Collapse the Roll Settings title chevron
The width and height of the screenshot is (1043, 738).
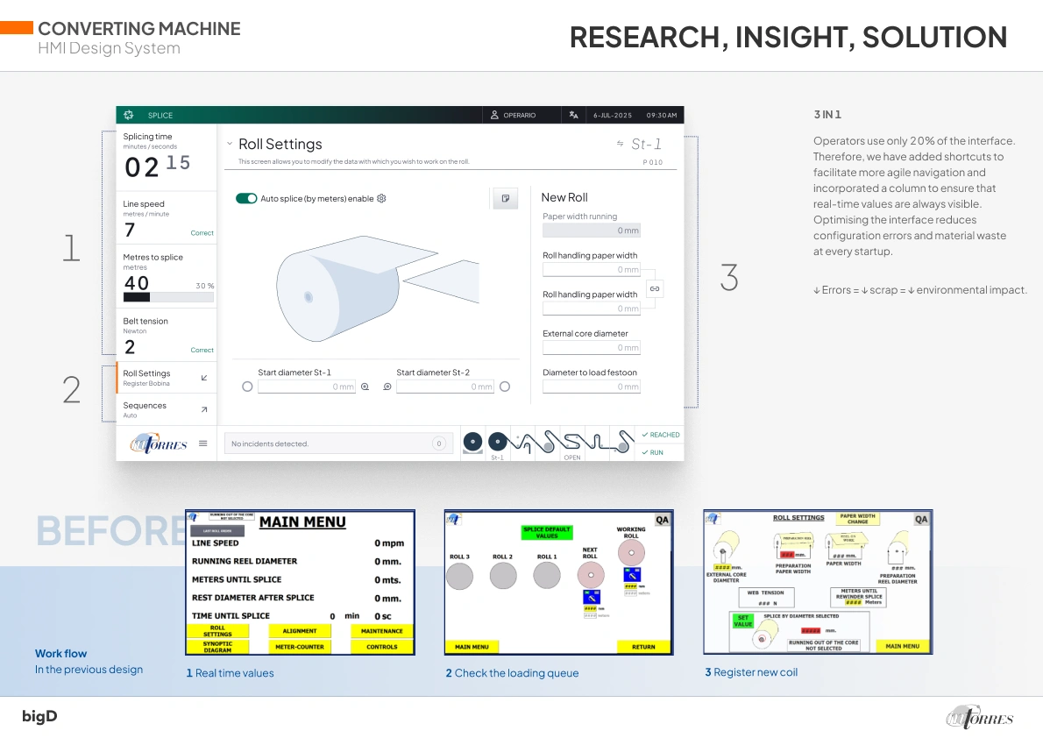pos(230,144)
